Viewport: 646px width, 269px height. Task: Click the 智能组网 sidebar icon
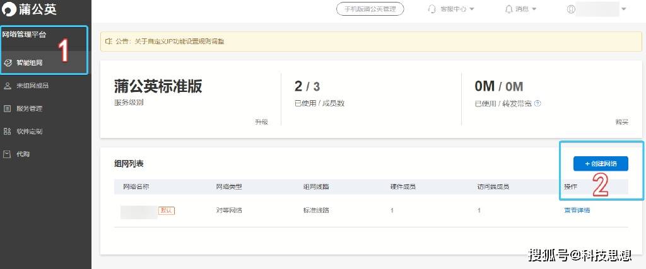click(8, 63)
